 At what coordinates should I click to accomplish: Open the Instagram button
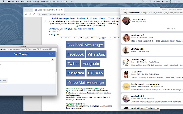[x=76, y=73]
